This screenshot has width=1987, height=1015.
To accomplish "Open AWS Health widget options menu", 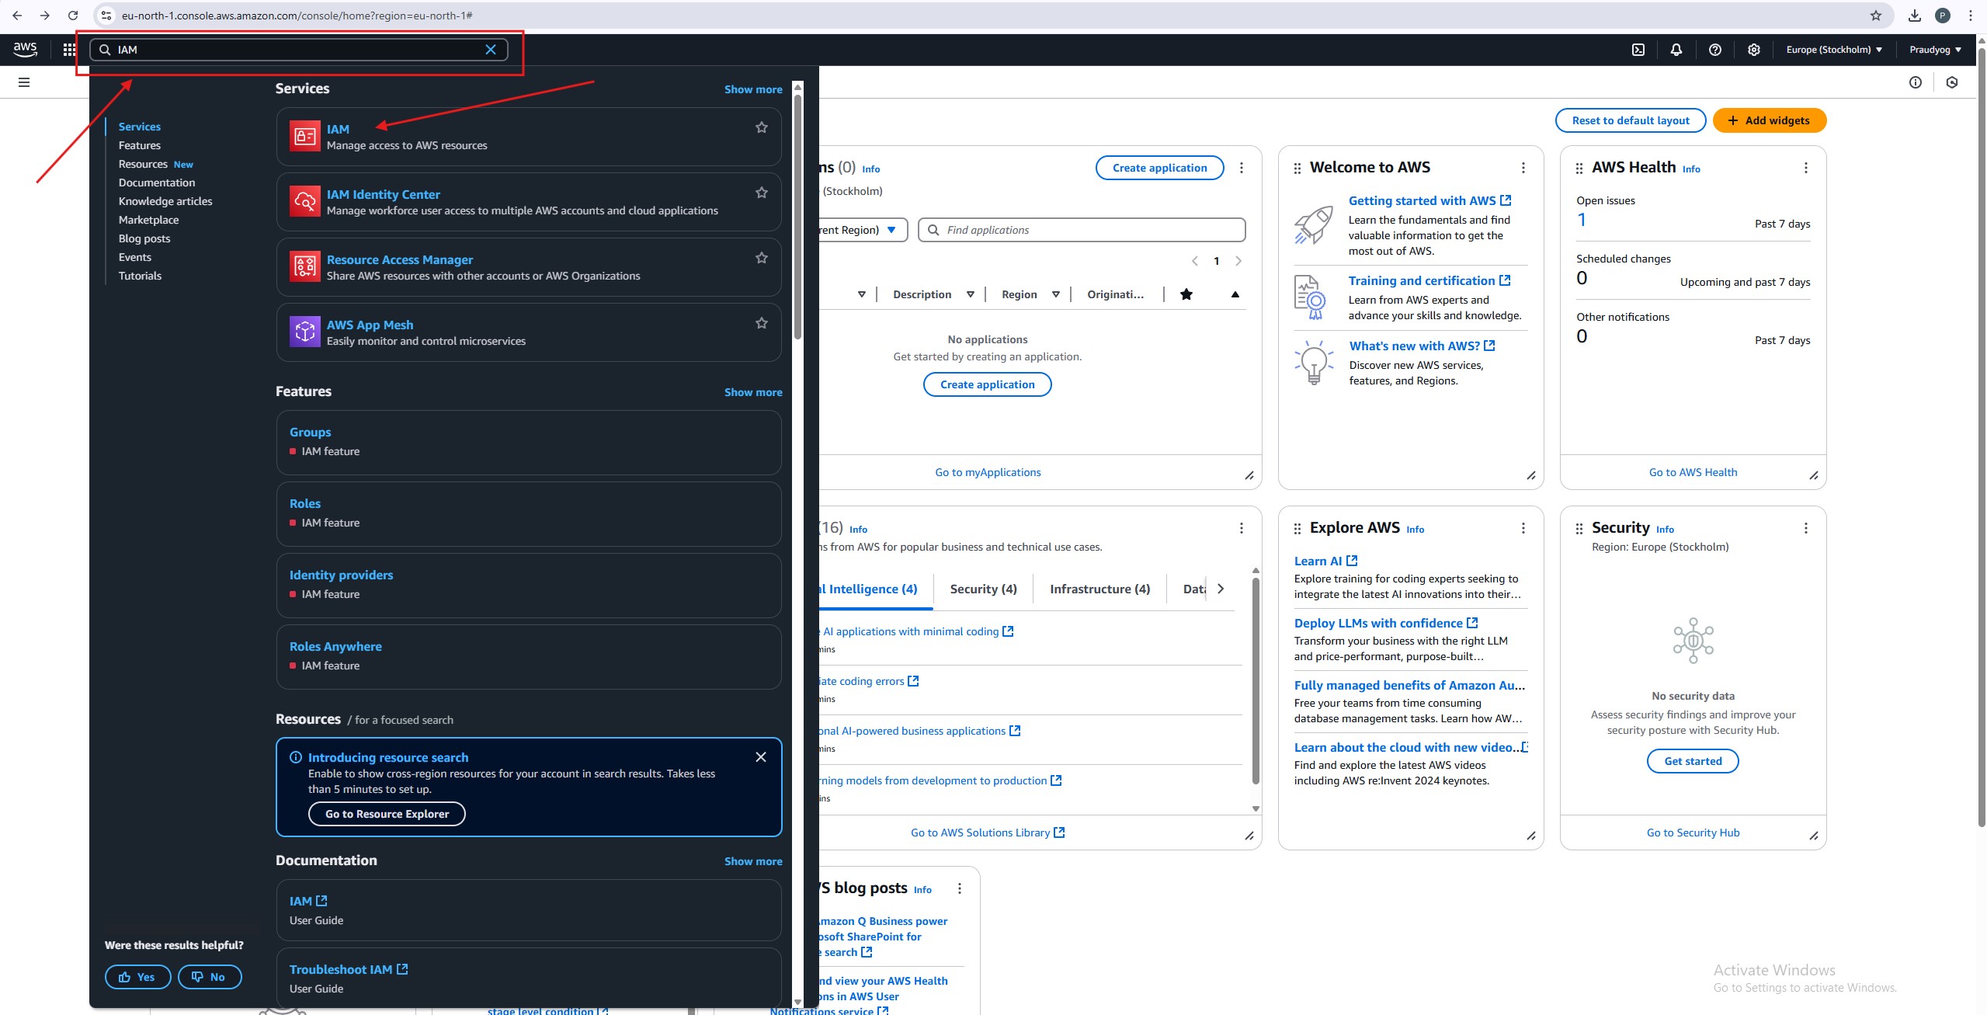I will tap(1806, 168).
